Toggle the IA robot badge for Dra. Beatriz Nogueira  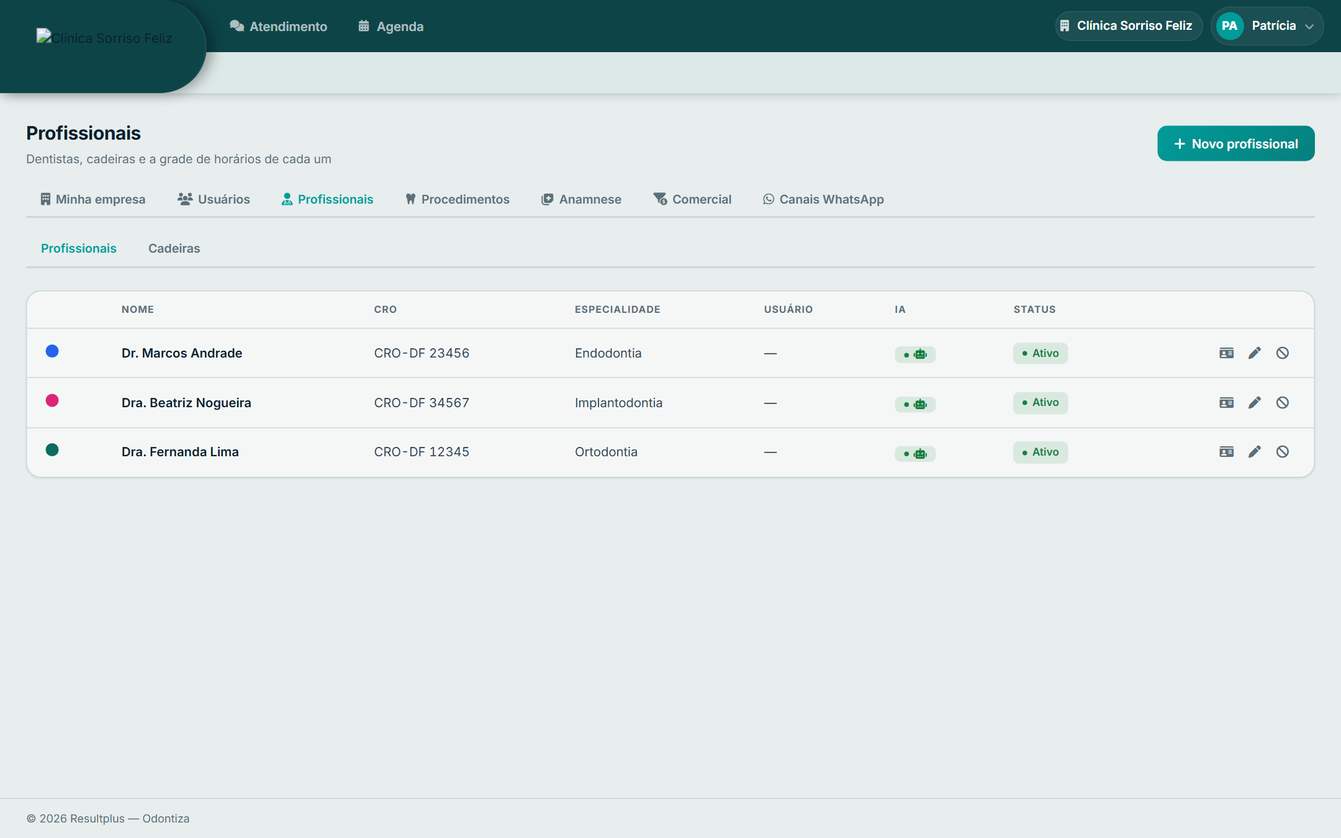coord(915,404)
